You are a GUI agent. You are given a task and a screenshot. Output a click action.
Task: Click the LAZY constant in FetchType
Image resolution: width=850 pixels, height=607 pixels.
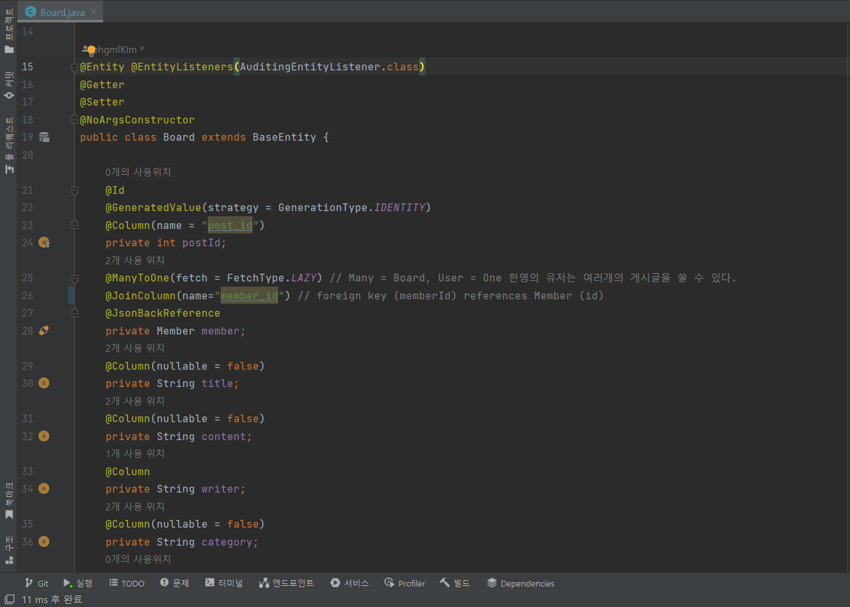point(304,278)
